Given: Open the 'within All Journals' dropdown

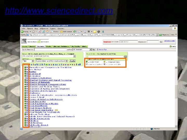Looking at the screenshot, I should coord(91,50).
